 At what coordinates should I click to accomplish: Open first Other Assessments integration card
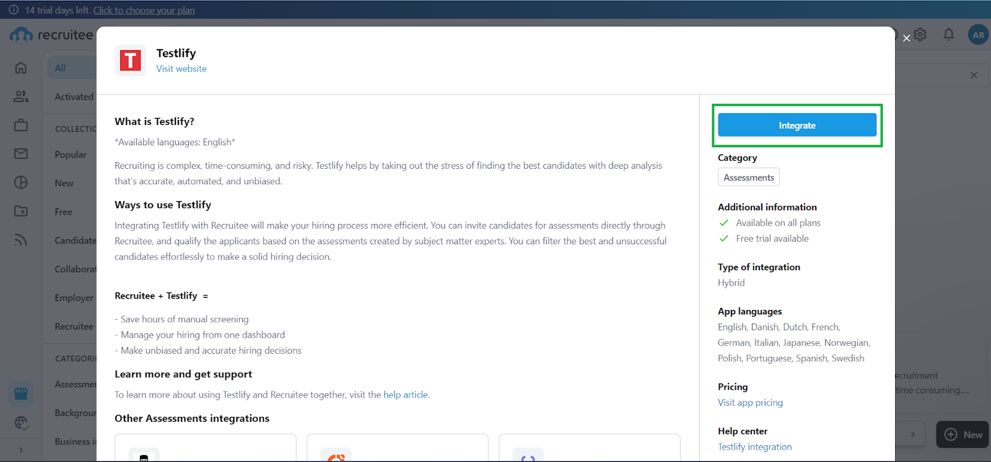click(x=206, y=448)
